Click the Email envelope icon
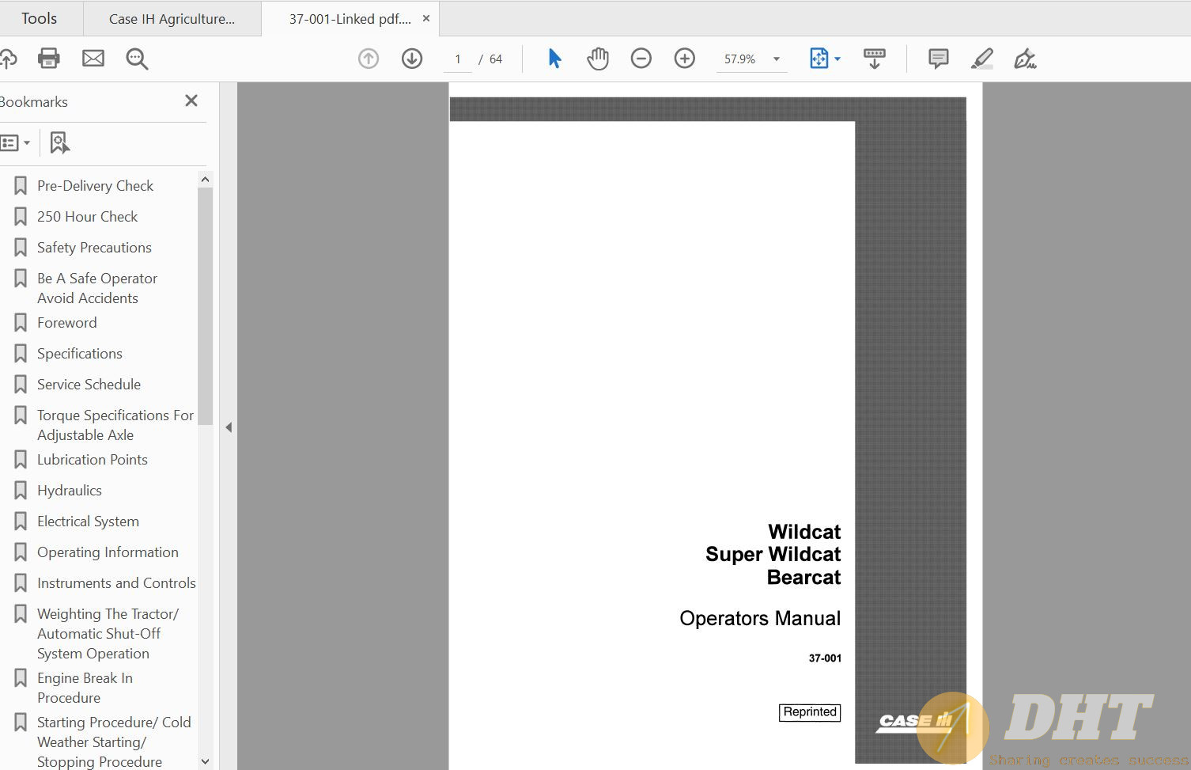The image size is (1191, 770). point(93,59)
